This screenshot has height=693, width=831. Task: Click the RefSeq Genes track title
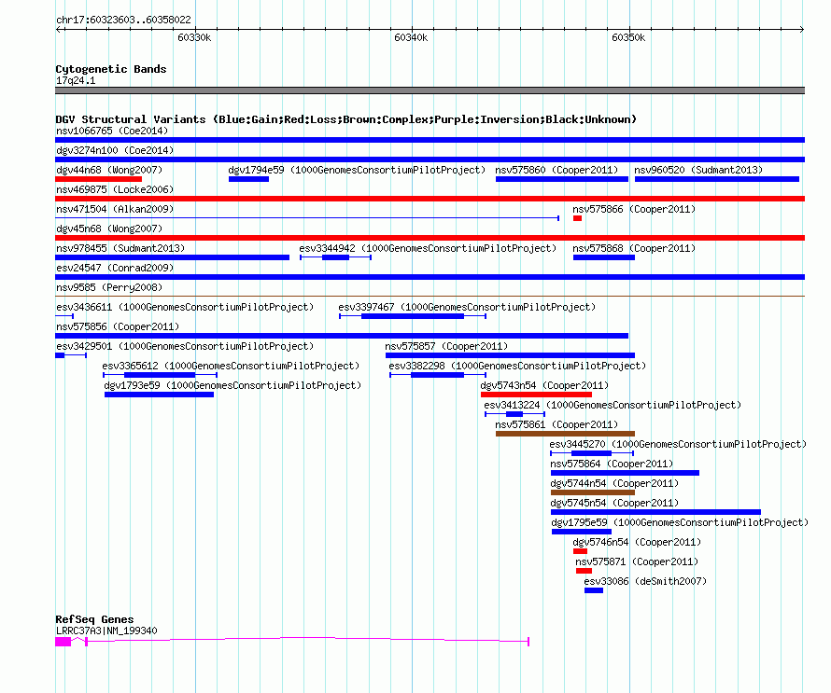coord(94,619)
